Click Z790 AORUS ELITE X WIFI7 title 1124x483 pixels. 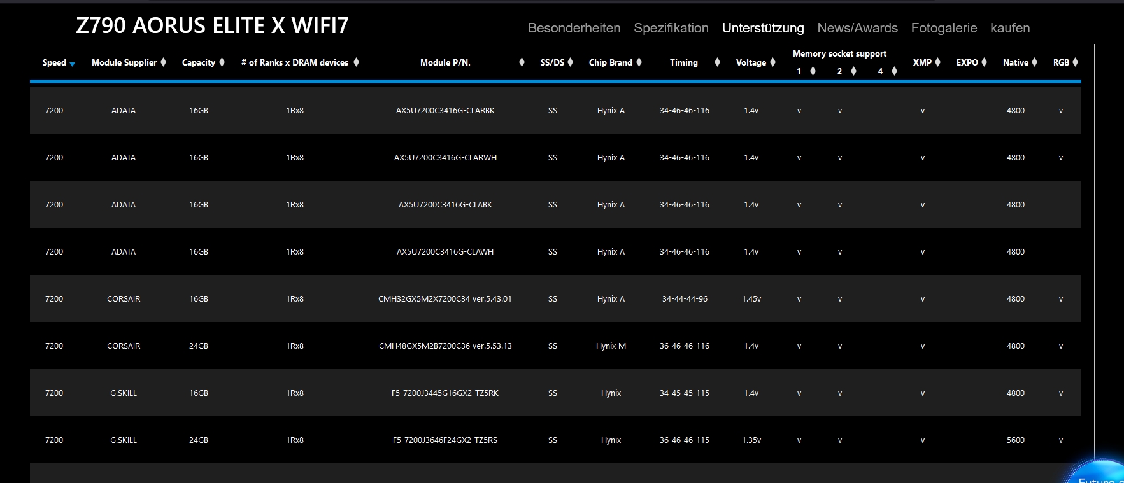tap(212, 25)
